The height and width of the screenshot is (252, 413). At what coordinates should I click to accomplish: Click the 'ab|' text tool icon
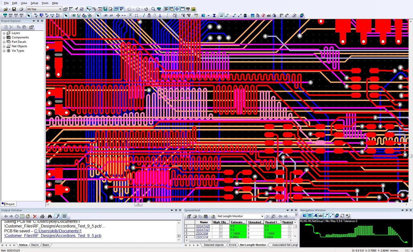(x=269, y=15)
